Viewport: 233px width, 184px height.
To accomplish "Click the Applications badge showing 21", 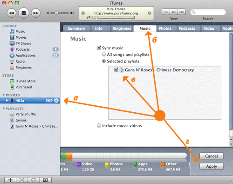I will (x=55, y=55).
